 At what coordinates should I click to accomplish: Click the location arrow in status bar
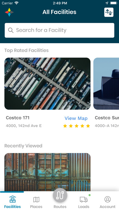coord(107,3)
